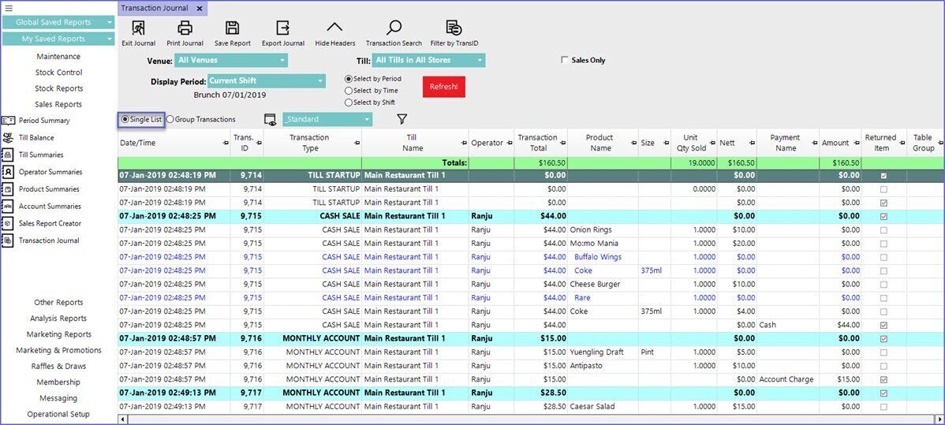Enable the Sales Only checkbox
The image size is (945, 425).
(x=564, y=60)
